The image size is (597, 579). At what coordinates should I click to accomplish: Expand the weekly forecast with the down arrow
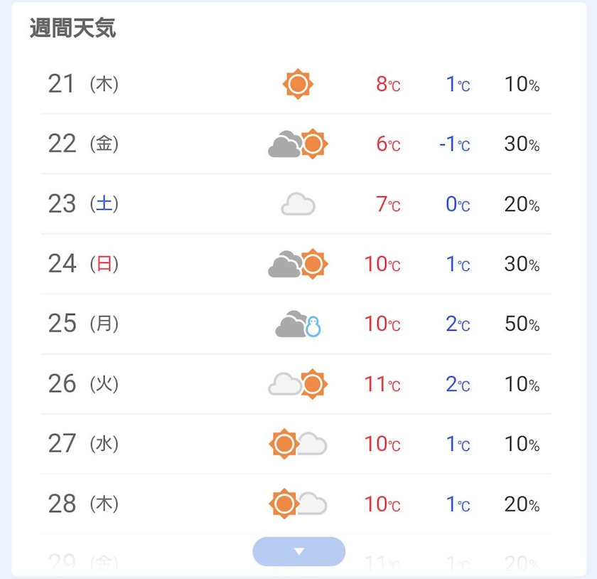[298, 551]
